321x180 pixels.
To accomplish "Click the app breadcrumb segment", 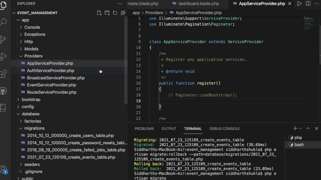I will coord(136,12).
